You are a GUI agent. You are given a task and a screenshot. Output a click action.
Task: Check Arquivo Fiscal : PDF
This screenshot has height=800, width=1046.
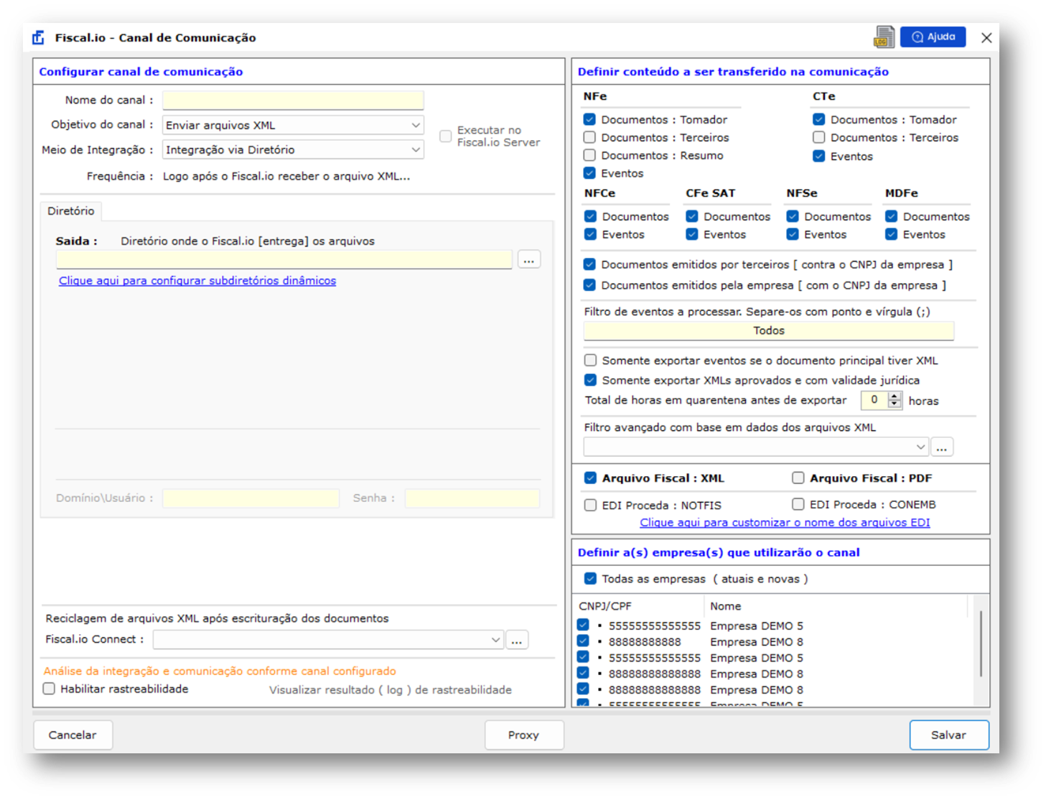[x=798, y=478]
